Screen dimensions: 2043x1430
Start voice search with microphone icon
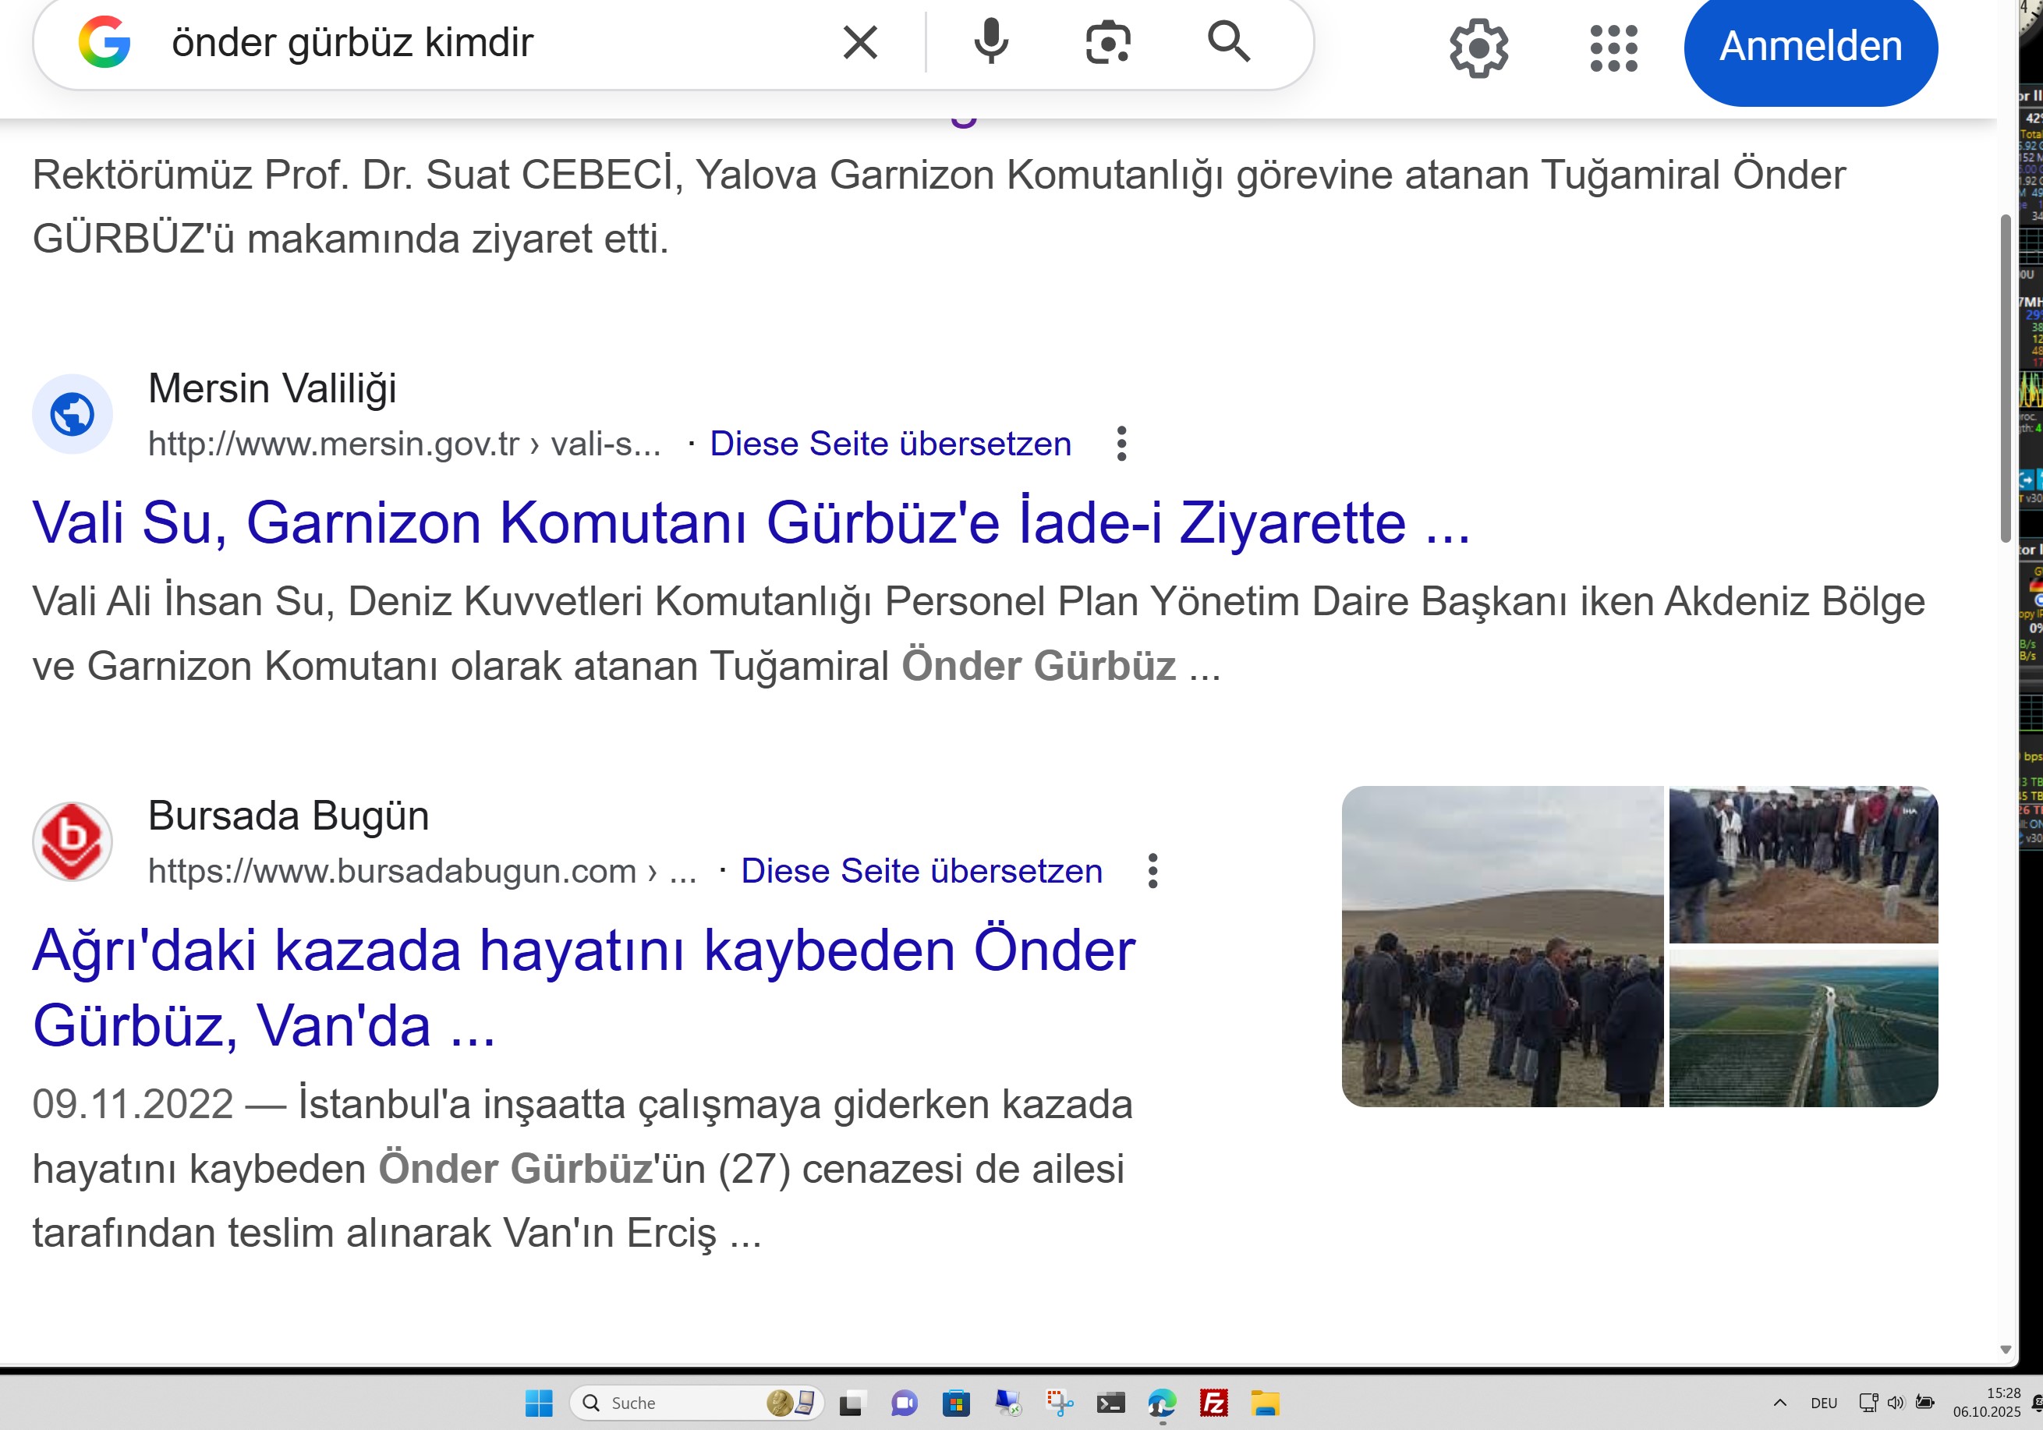990,43
